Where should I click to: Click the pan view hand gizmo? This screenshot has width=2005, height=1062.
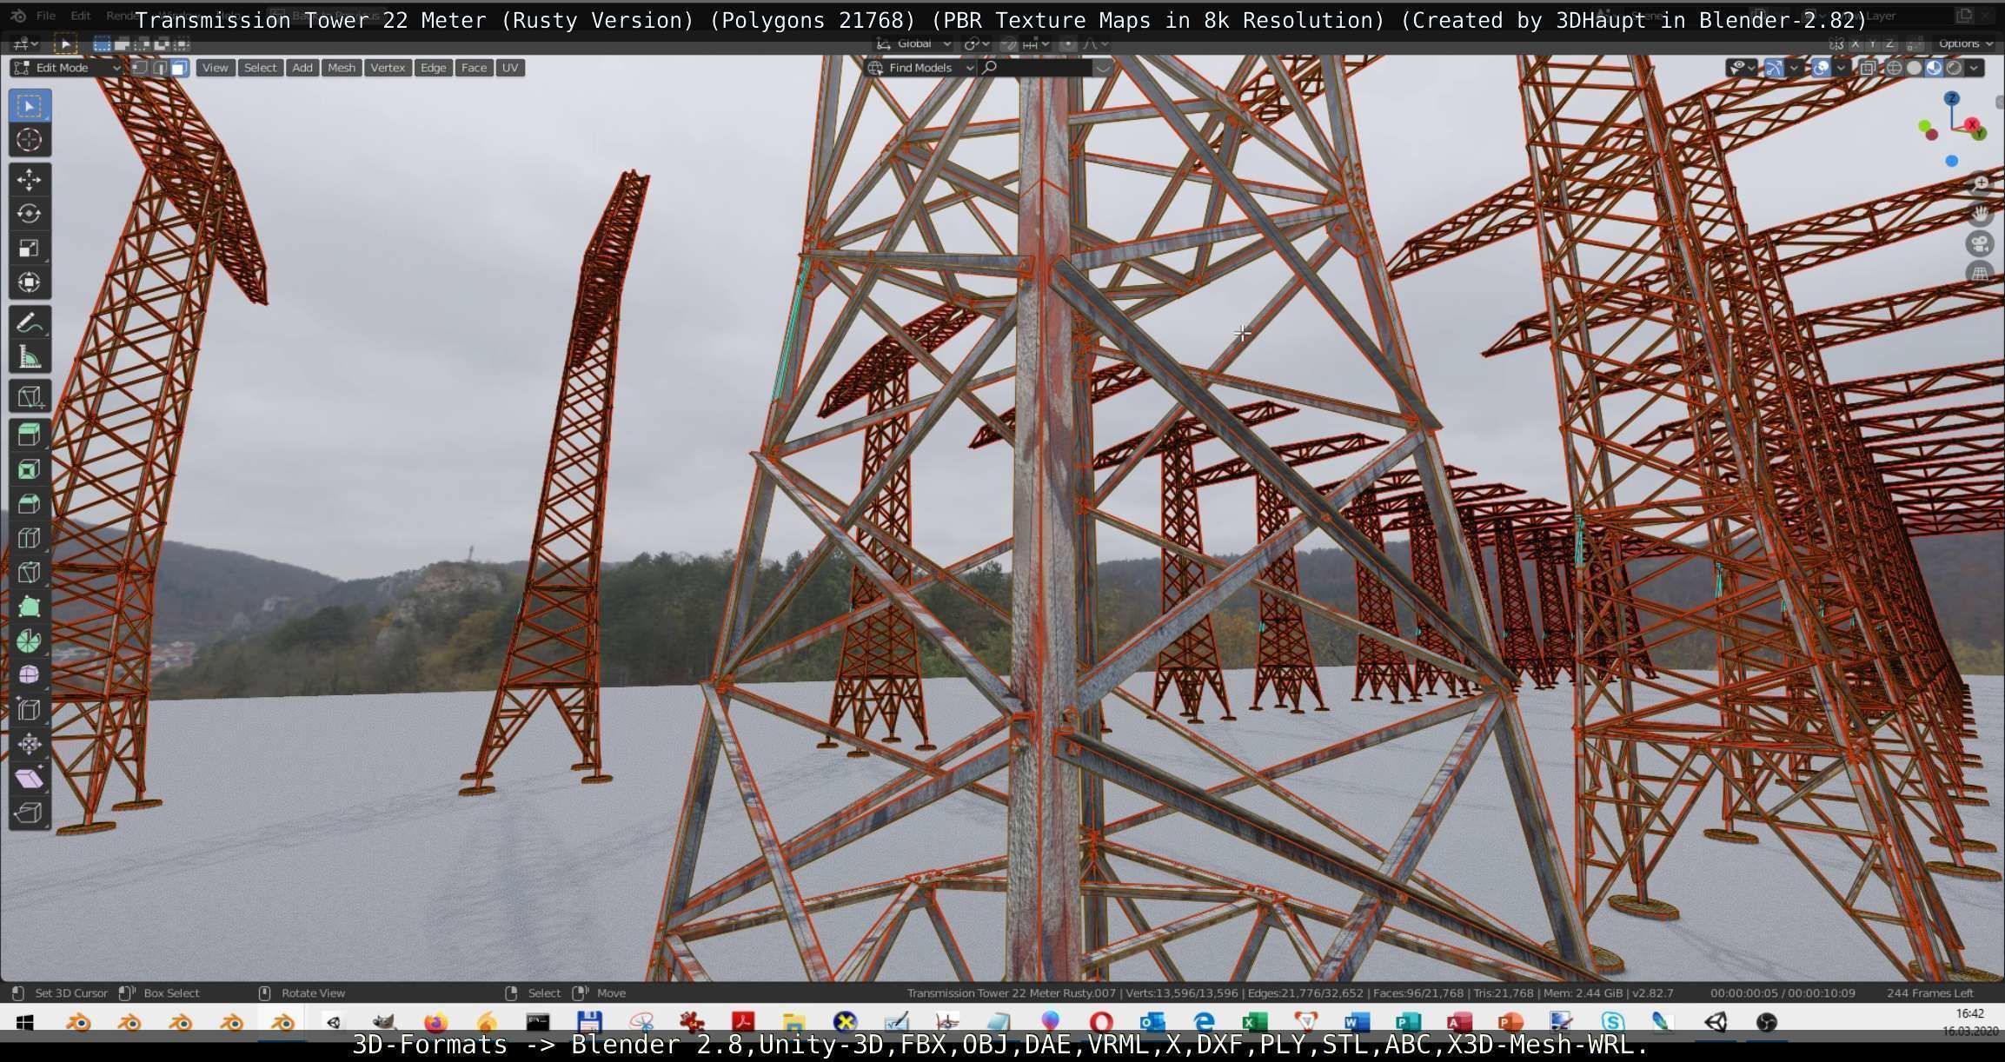pos(1980,213)
